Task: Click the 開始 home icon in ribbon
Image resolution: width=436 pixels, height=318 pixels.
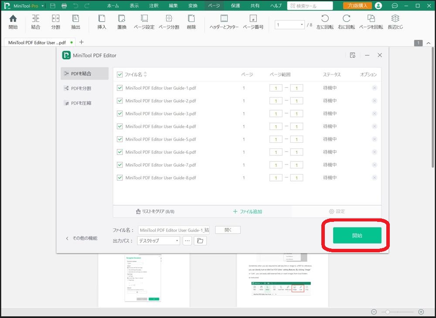Action: (x=13, y=22)
